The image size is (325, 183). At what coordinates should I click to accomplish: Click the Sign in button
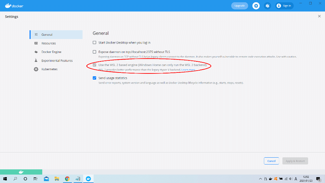tap(284, 6)
